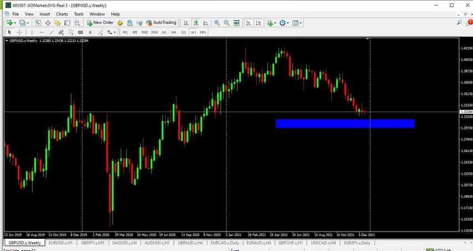The width and height of the screenshot is (473, 251).
Task: Select the arrow cursor tool
Action: 9,32
